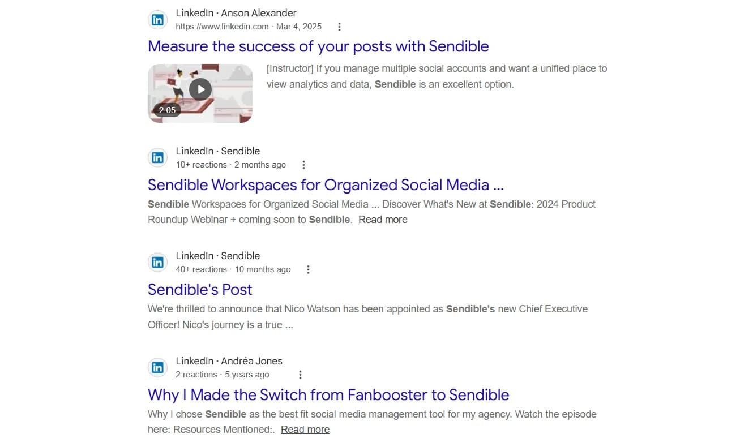Click Read more under Sendible Workspaces snippet
This screenshot has height=438, width=753.
[x=383, y=220]
